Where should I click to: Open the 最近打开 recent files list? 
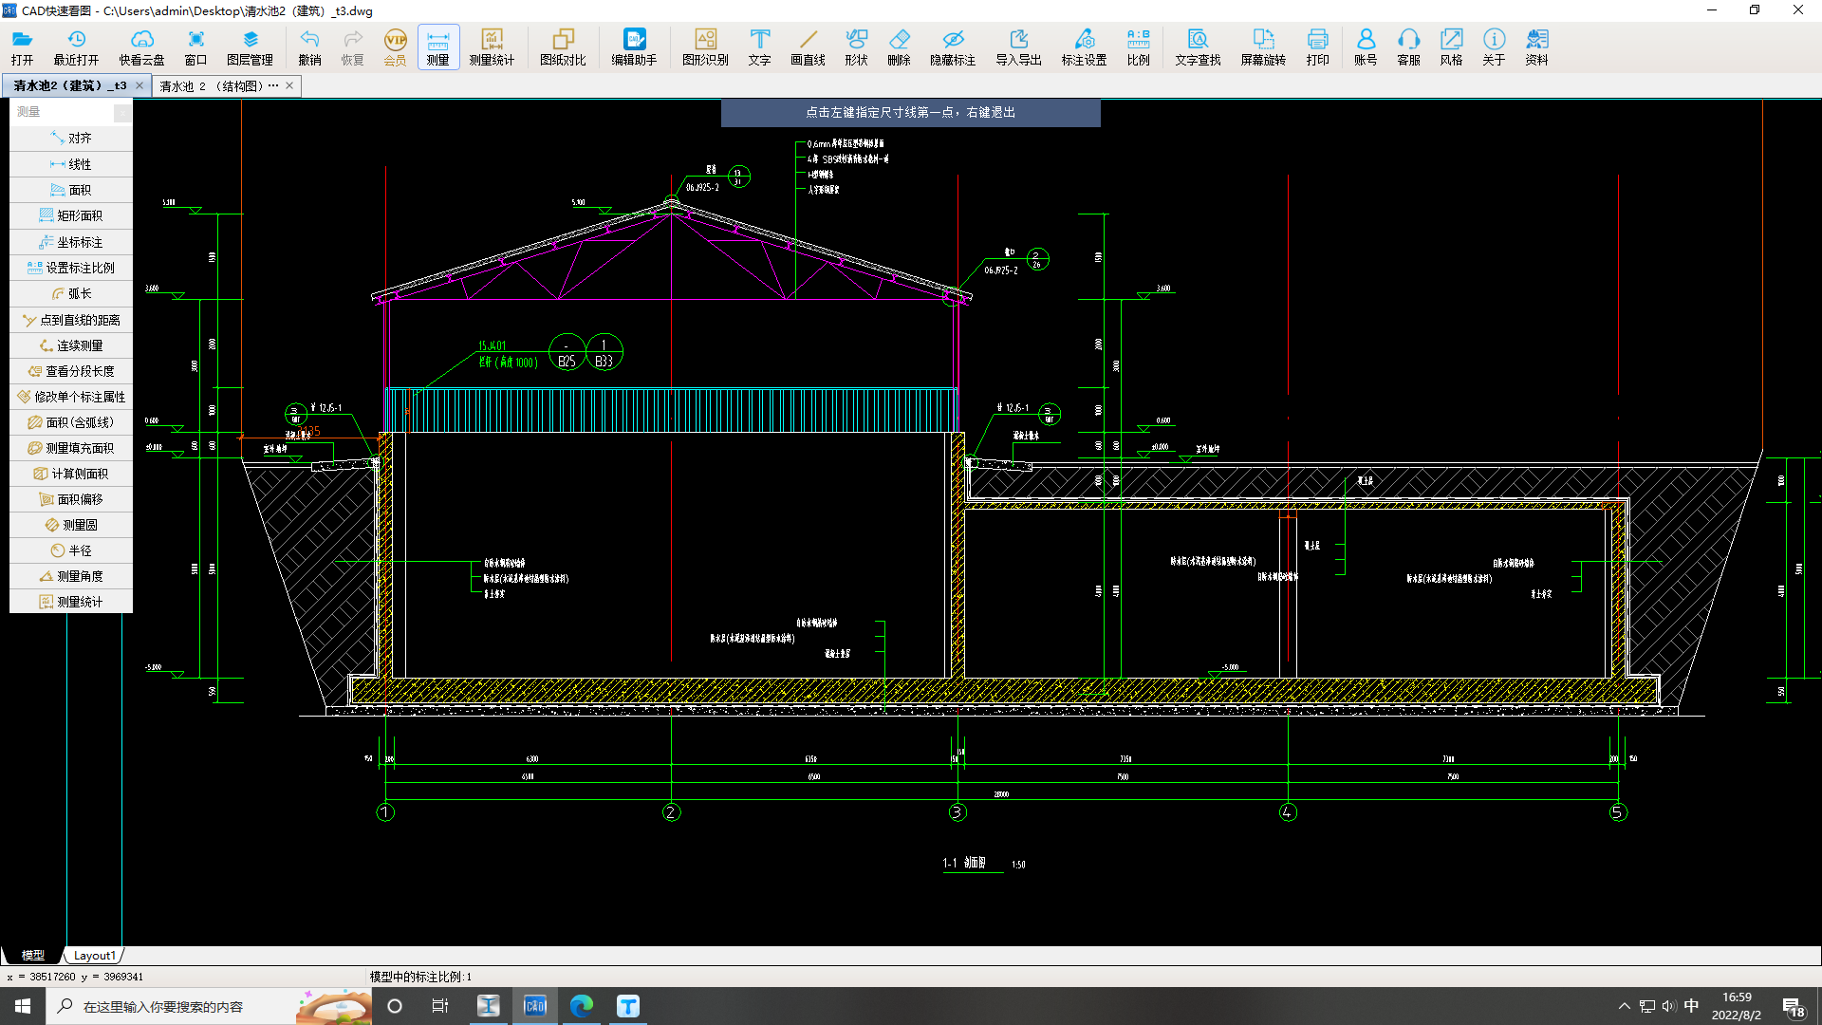pyautogui.click(x=76, y=47)
